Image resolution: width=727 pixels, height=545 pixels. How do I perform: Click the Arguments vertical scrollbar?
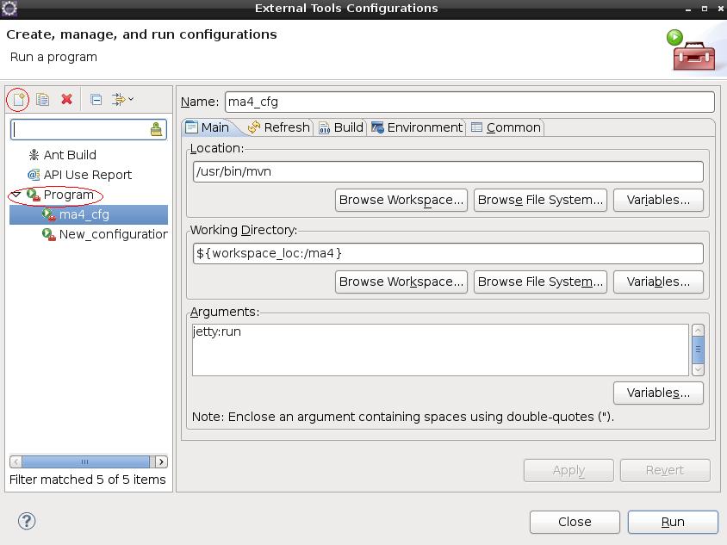tap(698, 350)
